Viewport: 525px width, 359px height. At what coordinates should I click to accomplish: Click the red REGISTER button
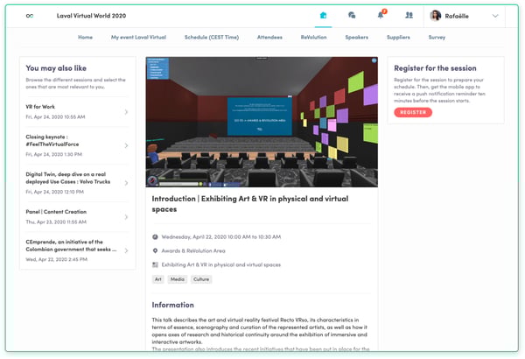413,112
